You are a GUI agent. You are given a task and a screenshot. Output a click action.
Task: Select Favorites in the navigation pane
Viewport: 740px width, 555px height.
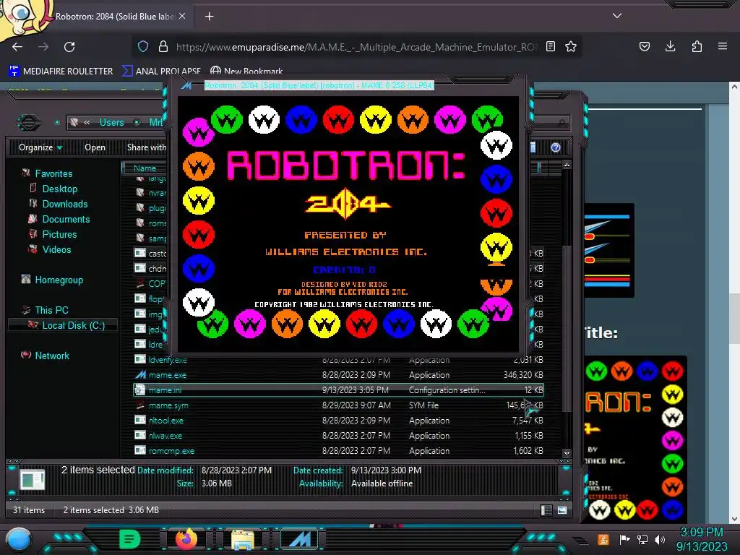click(x=53, y=173)
